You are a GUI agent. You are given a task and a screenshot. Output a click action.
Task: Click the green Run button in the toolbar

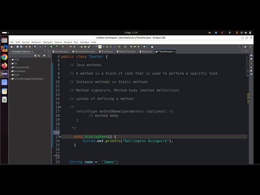coord(51,47)
